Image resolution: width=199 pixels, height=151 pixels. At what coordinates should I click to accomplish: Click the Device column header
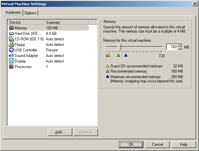pyautogui.click(x=25, y=22)
